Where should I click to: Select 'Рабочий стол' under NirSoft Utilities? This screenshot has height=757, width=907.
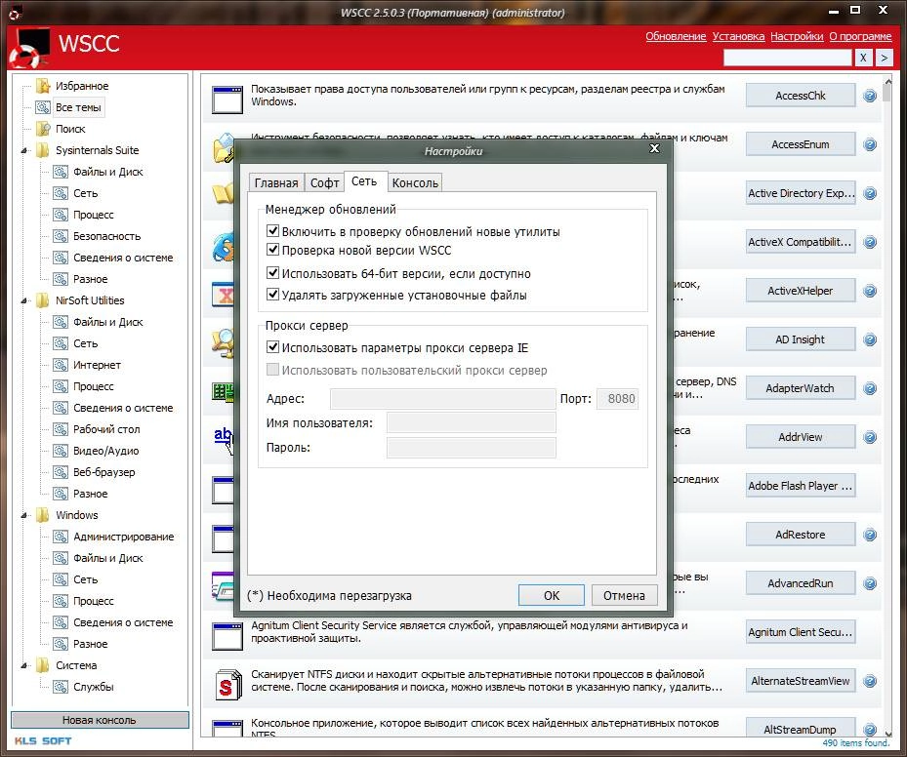pos(106,429)
